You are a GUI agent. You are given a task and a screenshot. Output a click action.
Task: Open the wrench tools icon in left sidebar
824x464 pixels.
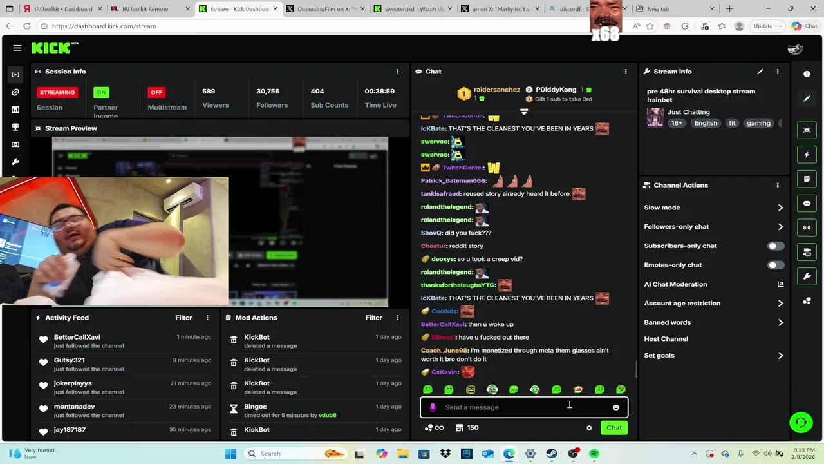(x=15, y=162)
